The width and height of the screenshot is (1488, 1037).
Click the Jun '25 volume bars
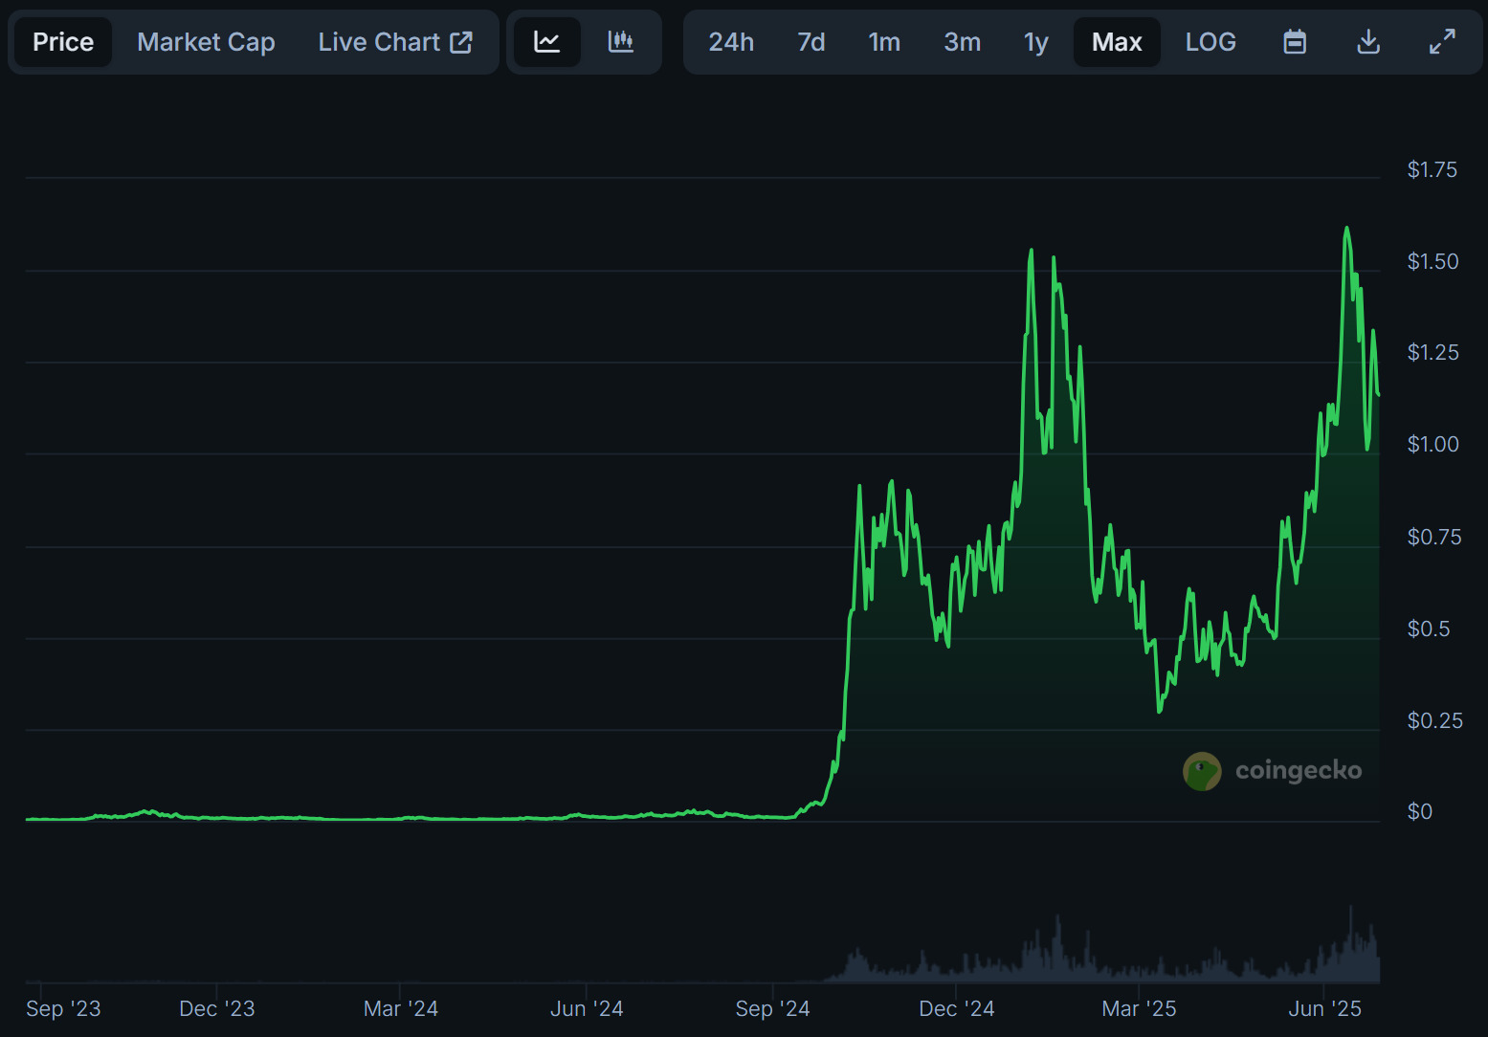1350,952
